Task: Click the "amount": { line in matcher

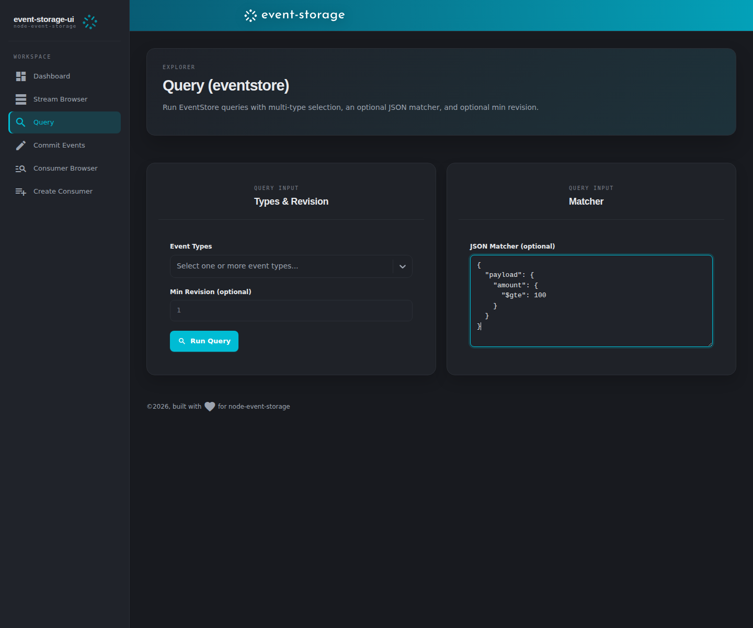Action: [x=516, y=285]
